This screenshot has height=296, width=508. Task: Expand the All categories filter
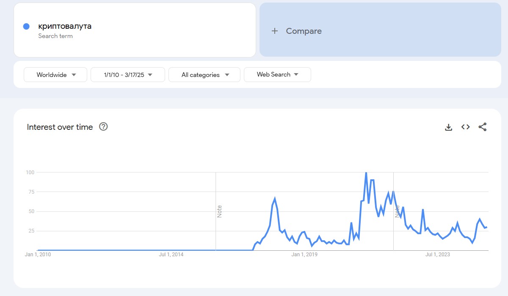click(x=204, y=75)
